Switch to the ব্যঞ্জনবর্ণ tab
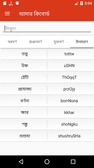This screenshot has width=94, height=168. [x=36, y=42]
